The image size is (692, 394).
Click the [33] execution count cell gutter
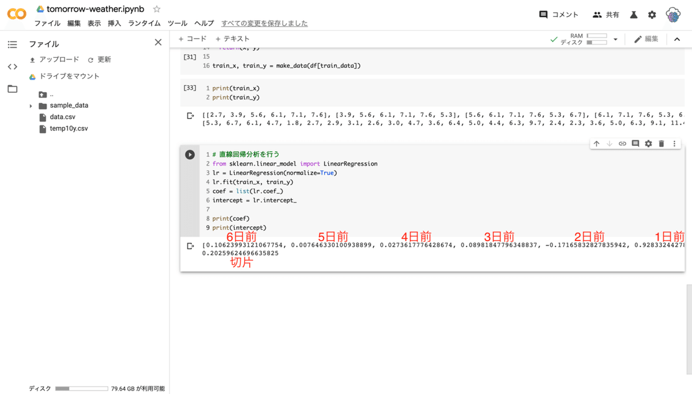(189, 88)
